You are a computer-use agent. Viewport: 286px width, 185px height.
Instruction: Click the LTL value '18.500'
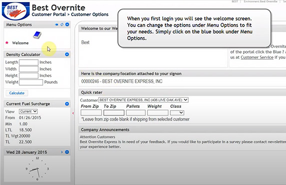26,130
